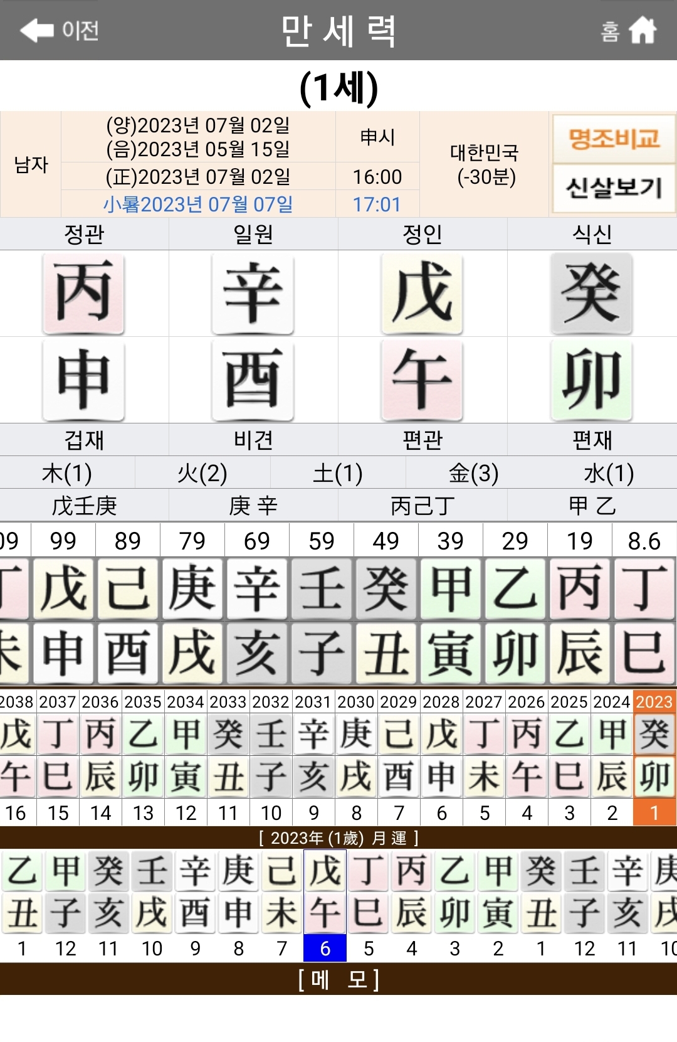Select the 癸 year stem tile
Screen dimensions: 677x1042
591,293
